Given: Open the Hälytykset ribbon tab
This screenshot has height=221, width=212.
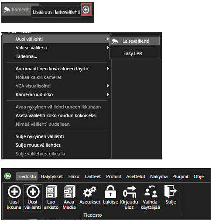Looking at the screenshot, I should point(52,176).
